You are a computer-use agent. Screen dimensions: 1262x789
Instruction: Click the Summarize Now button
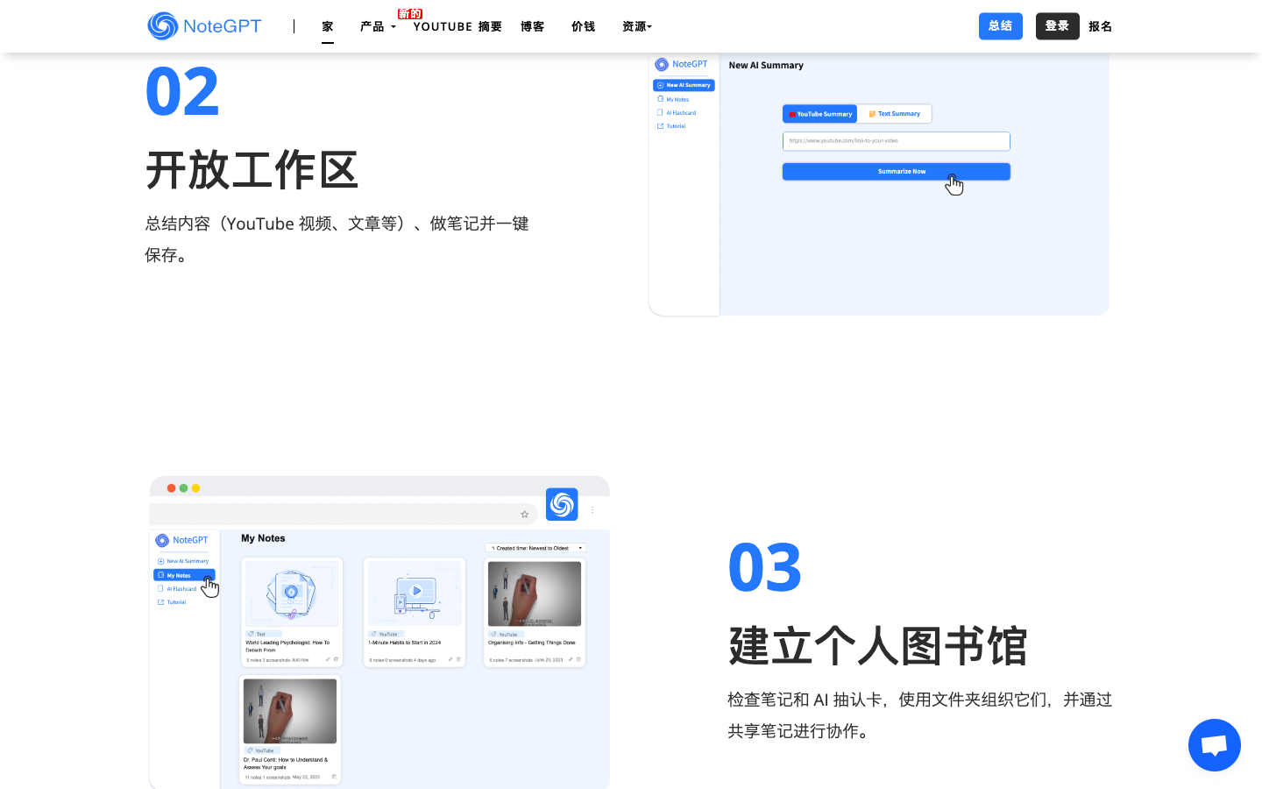click(x=896, y=172)
